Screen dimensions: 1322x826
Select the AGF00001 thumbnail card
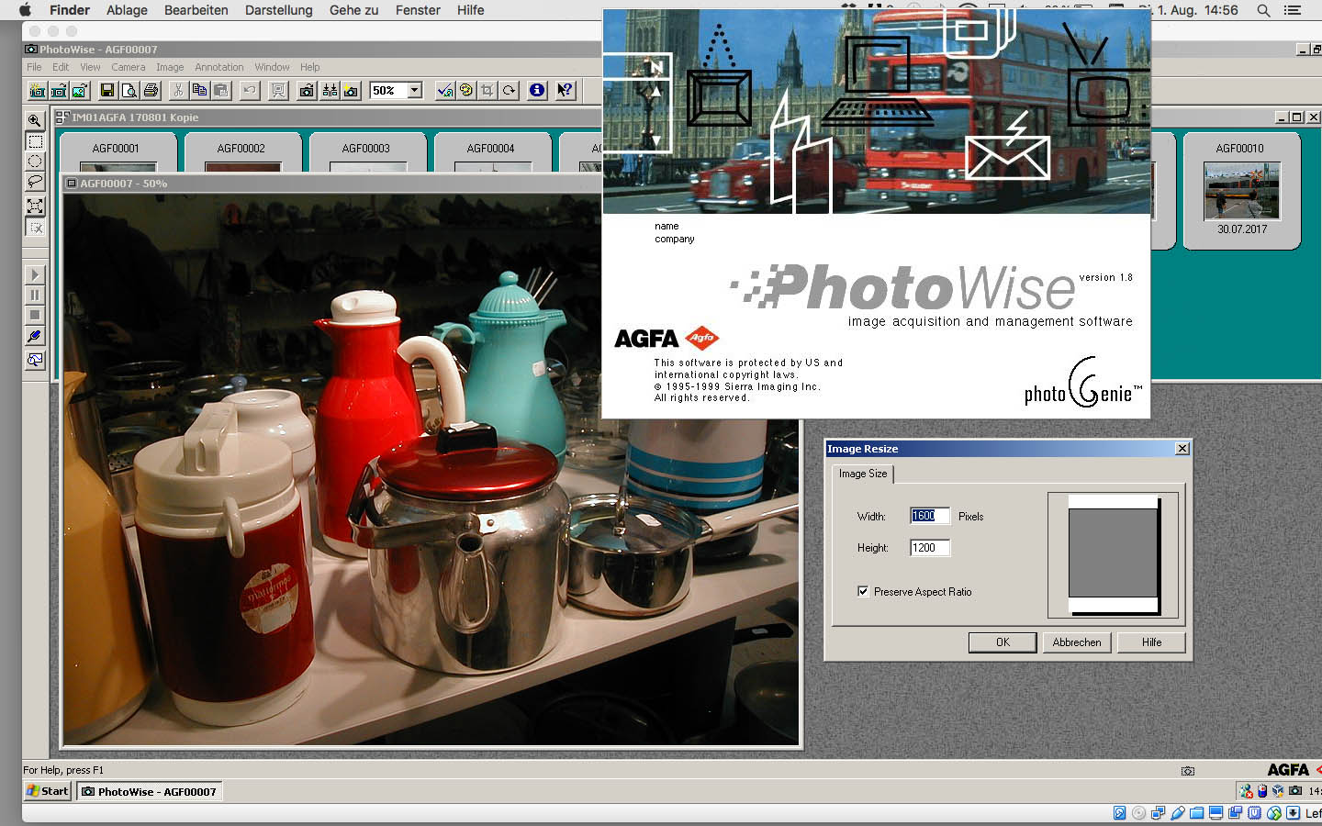[x=118, y=152]
